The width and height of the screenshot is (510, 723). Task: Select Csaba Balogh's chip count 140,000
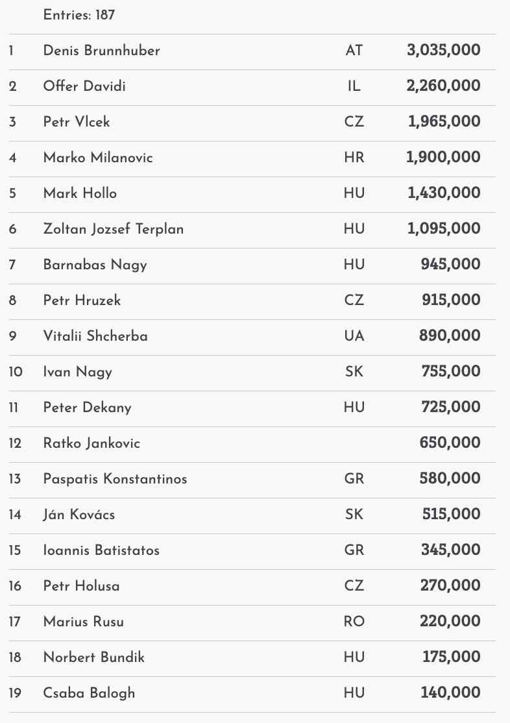[x=450, y=693]
